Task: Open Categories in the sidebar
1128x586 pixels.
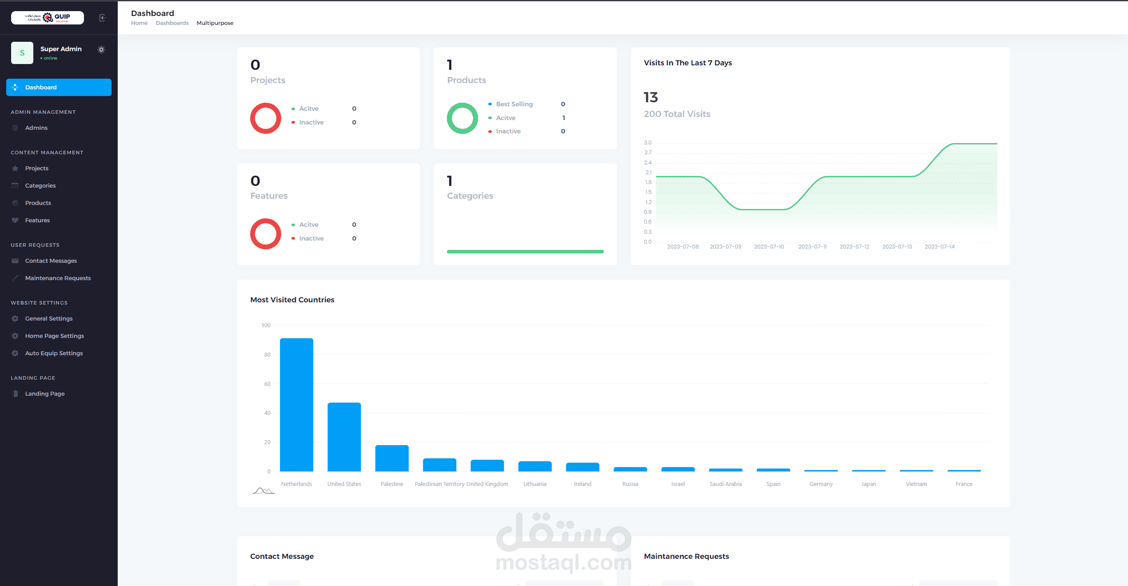Action: [40, 185]
